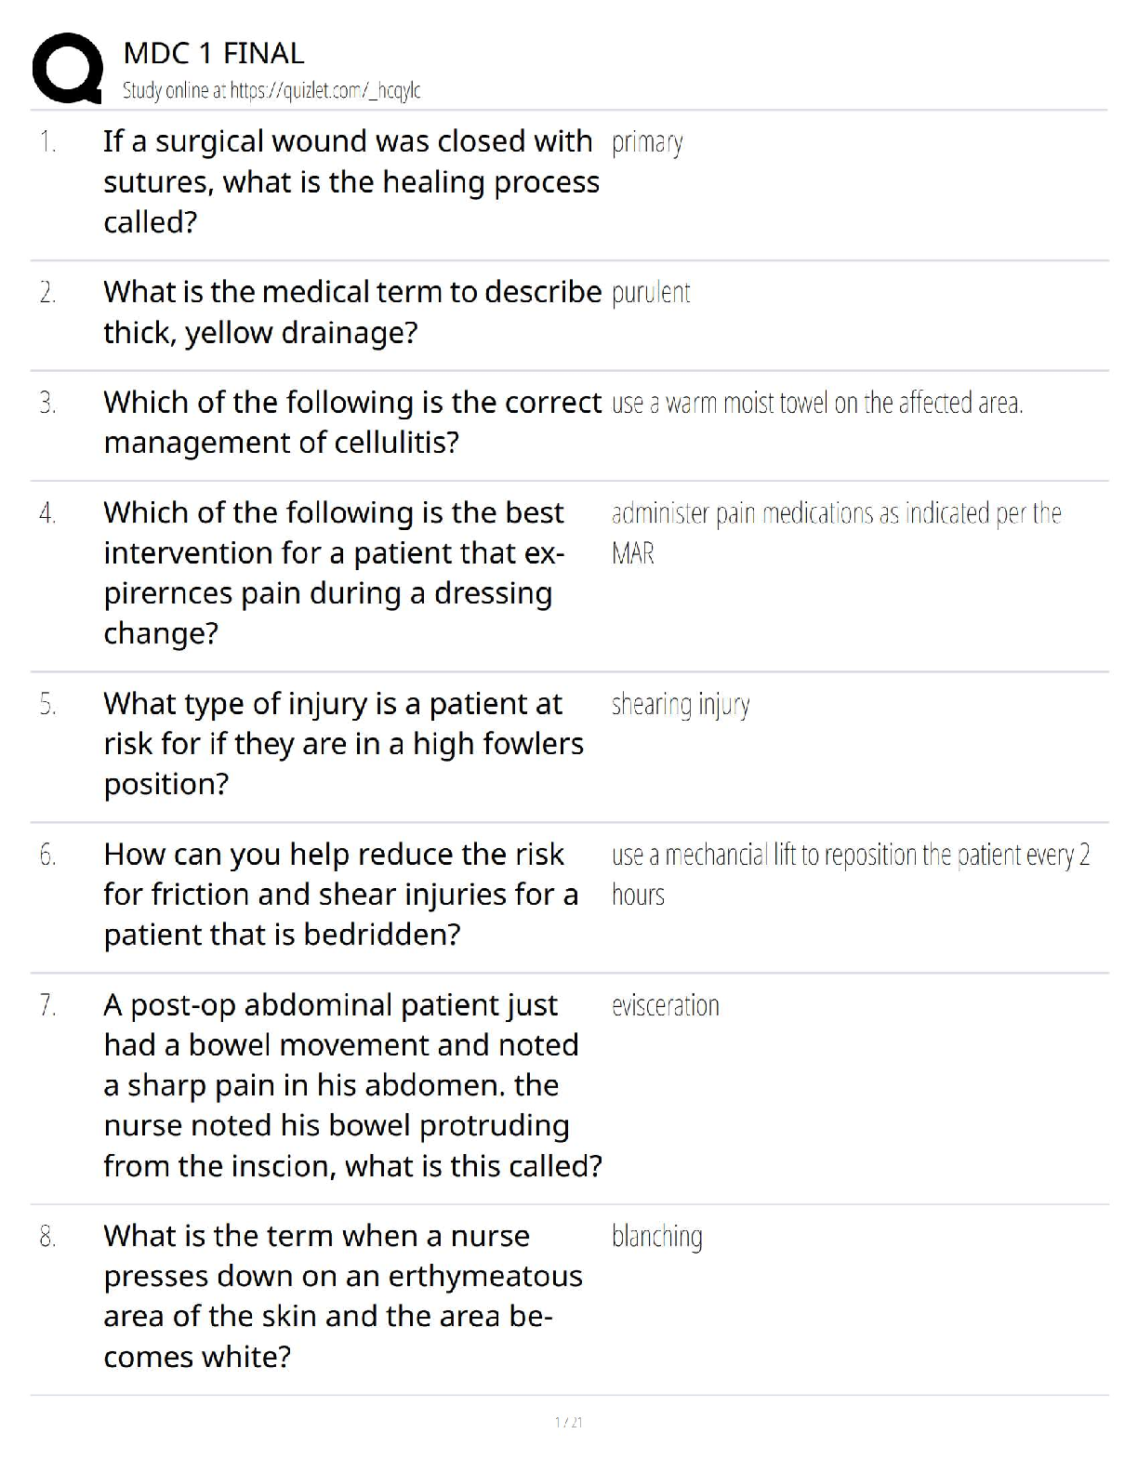Click the answer "evisceration"

coord(666,1005)
